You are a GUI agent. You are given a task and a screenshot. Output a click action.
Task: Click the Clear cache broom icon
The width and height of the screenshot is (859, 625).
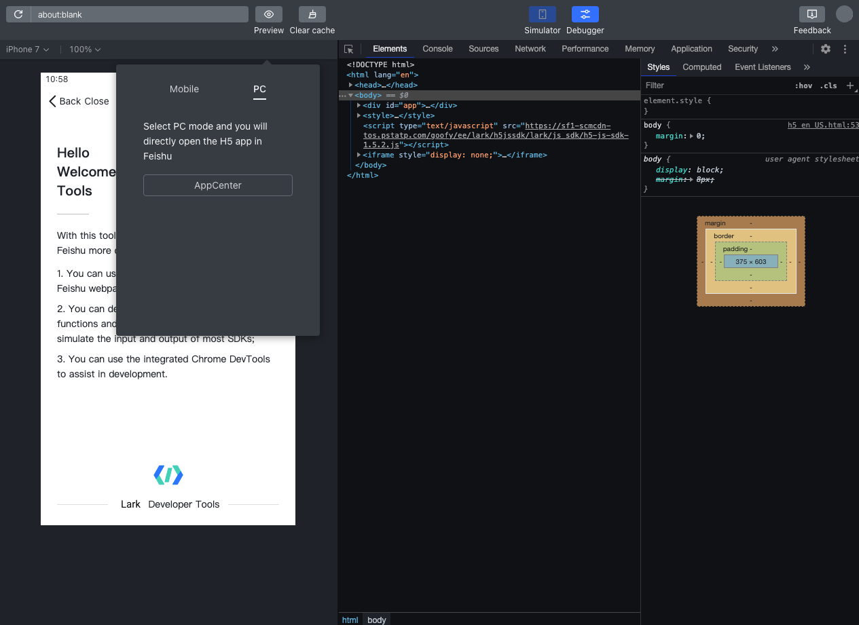(x=312, y=14)
